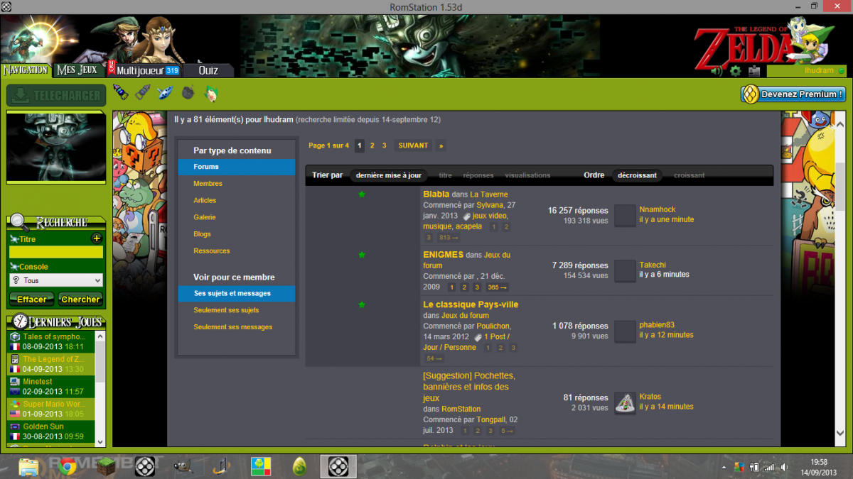
Task: Select Forums content type
Action: 237,167
